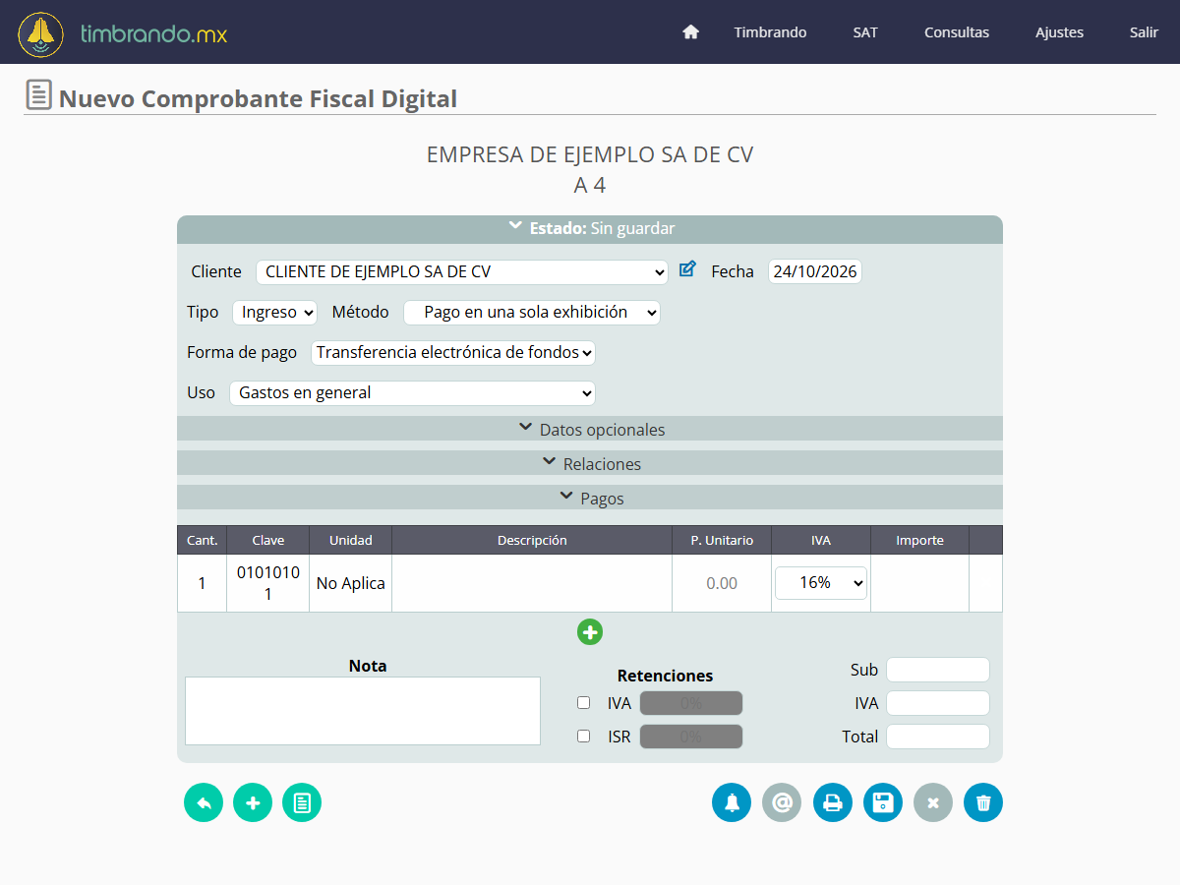Enable IVA retention checkbox
Image resolution: width=1180 pixels, height=885 pixels.
(584, 703)
